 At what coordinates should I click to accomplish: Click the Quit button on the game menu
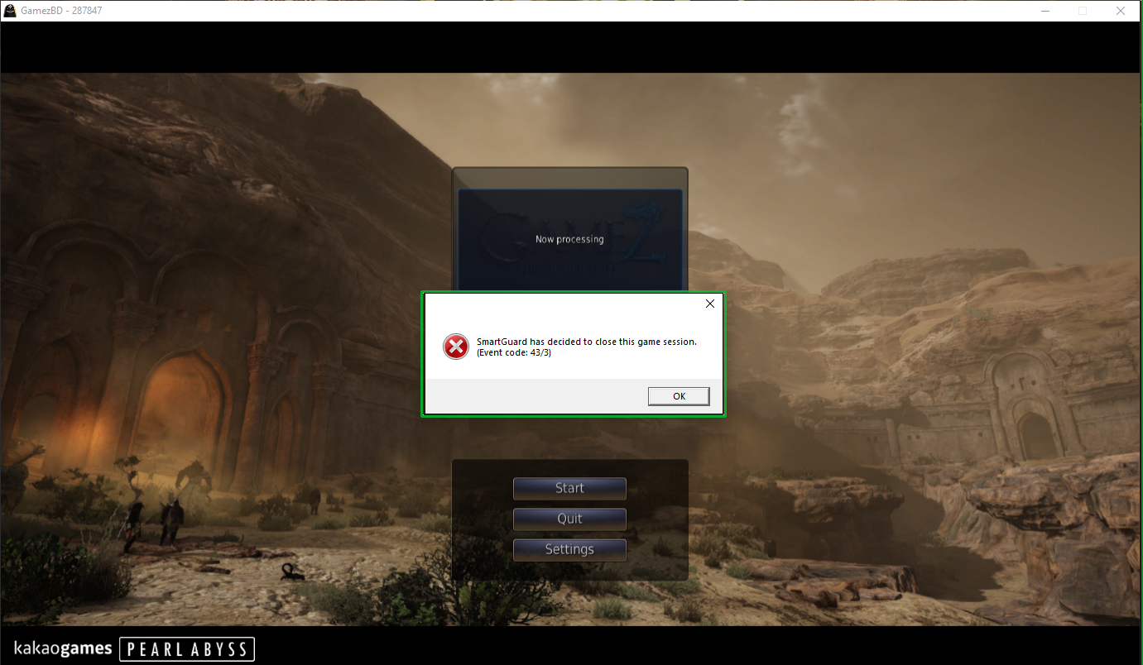click(569, 519)
